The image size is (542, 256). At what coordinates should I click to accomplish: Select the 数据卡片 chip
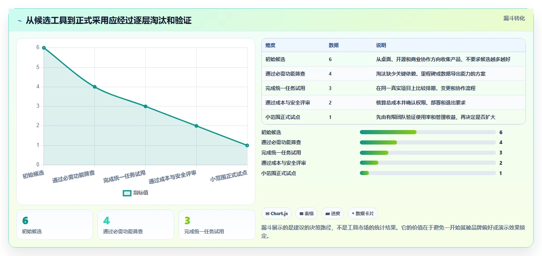(363, 213)
